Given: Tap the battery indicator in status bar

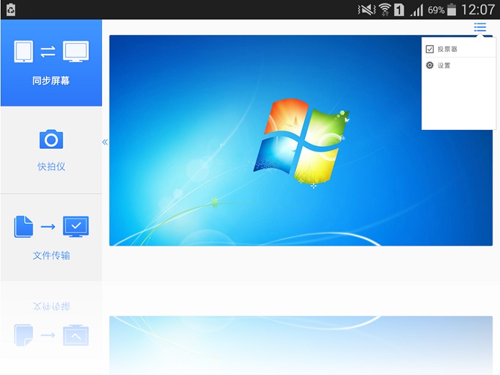Looking at the screenshot, I should click(451, 10).
